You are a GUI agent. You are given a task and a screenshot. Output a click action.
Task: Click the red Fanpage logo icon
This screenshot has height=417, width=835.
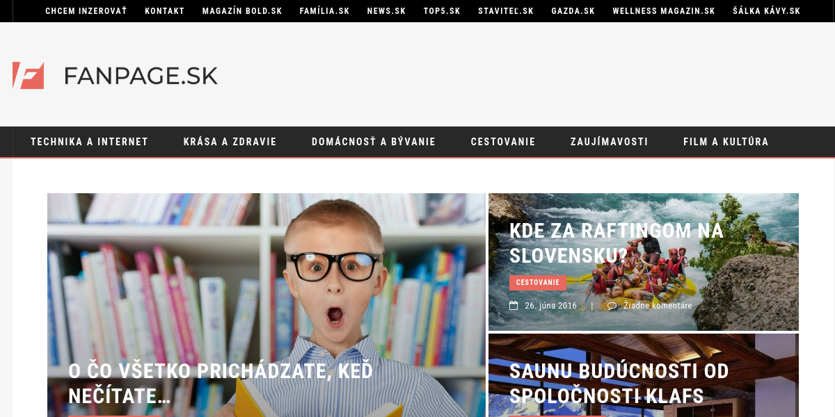(x=29, y=75)
